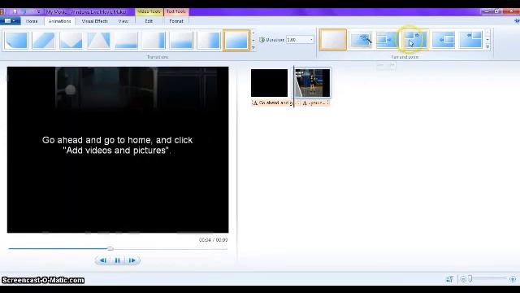Expand the full transitions gallery
The image size is (520, 293).
pos(253,47)
